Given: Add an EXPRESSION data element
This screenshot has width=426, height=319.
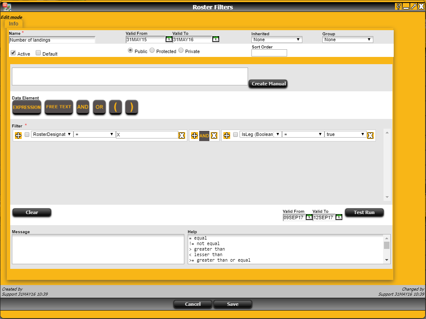Looking at the screenshot, I should pos(27,107).
